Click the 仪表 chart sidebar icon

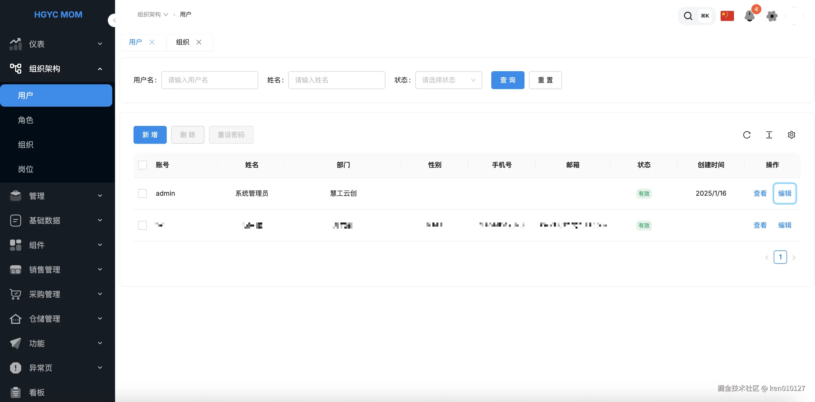(16, 44)
